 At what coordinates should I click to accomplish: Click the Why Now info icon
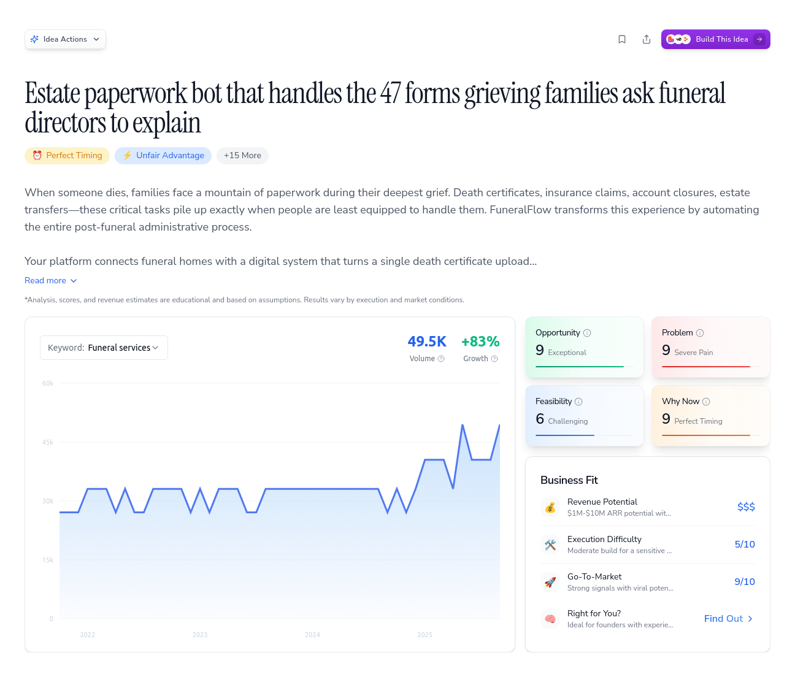(707, 401)
